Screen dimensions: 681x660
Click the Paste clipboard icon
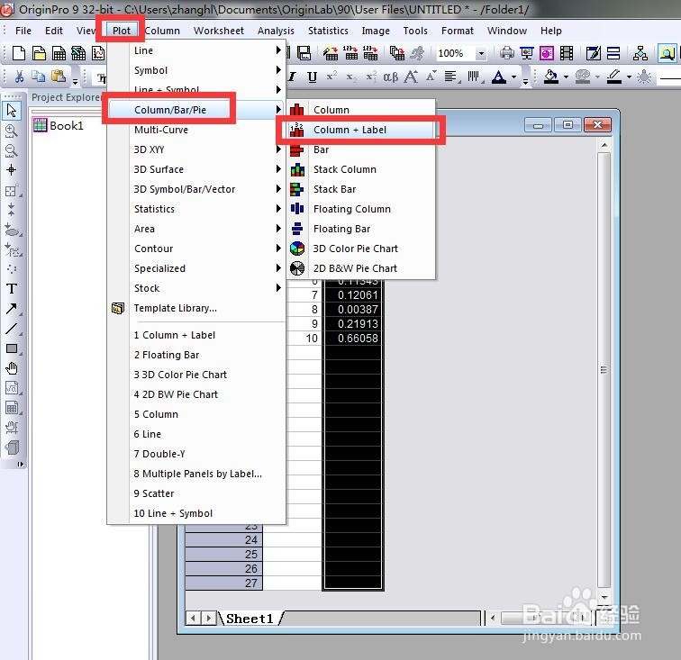point(59,77)
